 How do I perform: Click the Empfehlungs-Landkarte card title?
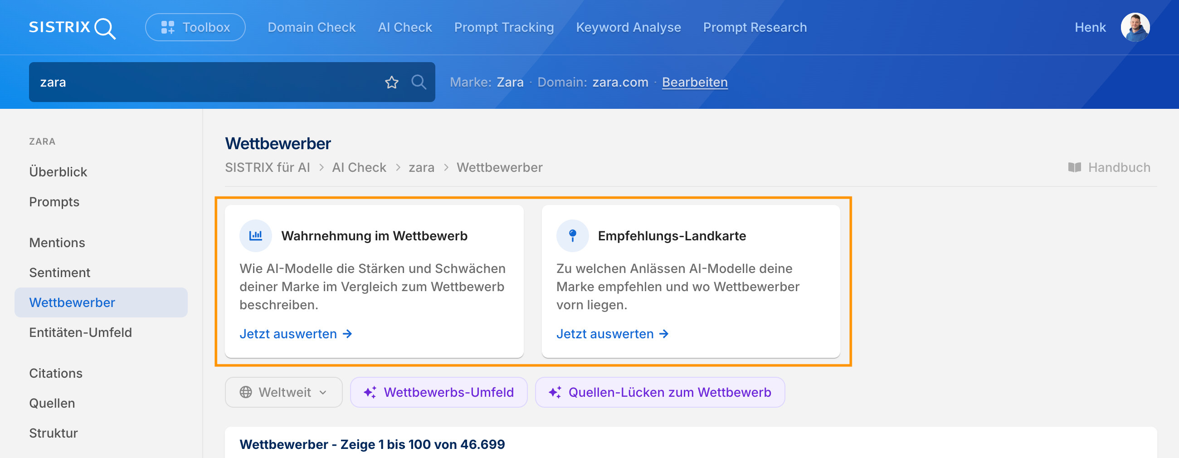tap(672, 236)
